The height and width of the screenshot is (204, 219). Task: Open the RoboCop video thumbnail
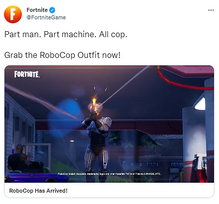click(109, 124)
